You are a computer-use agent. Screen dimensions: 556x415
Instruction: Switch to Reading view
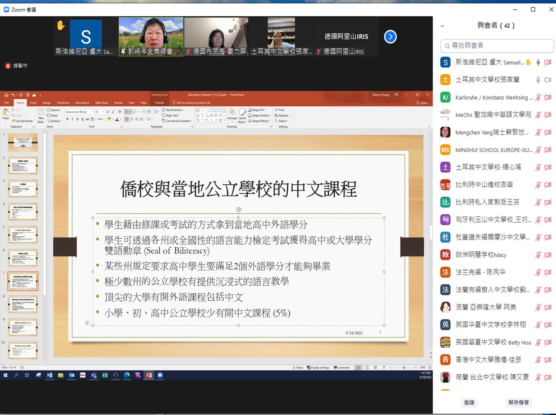click(x=375, y=368)
